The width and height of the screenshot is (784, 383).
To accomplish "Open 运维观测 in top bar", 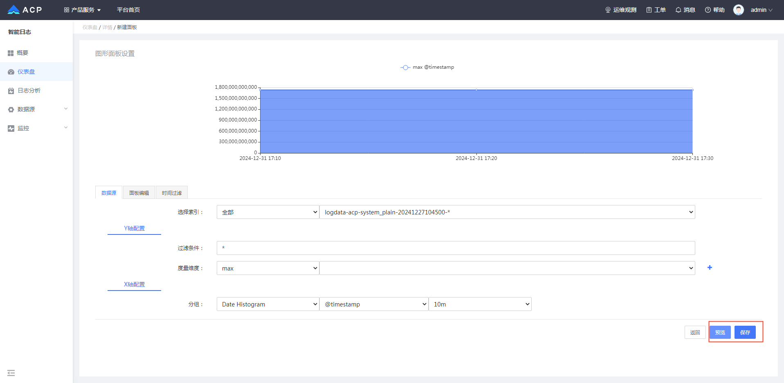I will tap(621, 10).
